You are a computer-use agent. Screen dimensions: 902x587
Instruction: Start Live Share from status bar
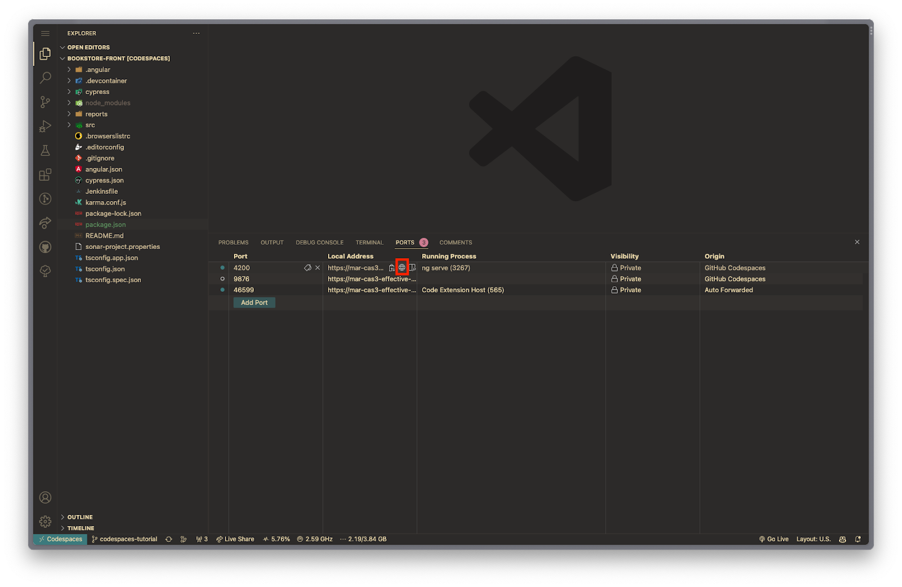tap(235, 539)
